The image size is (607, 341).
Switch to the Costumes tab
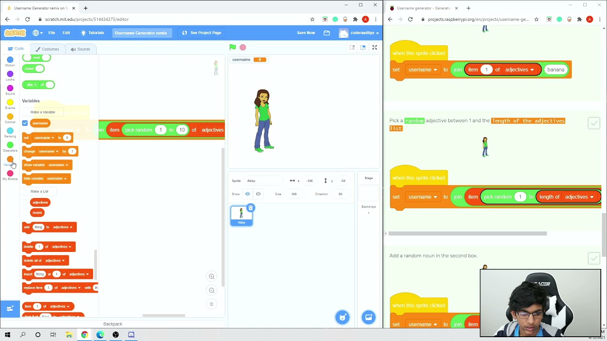pyautogui.click(x=47, y=49)
